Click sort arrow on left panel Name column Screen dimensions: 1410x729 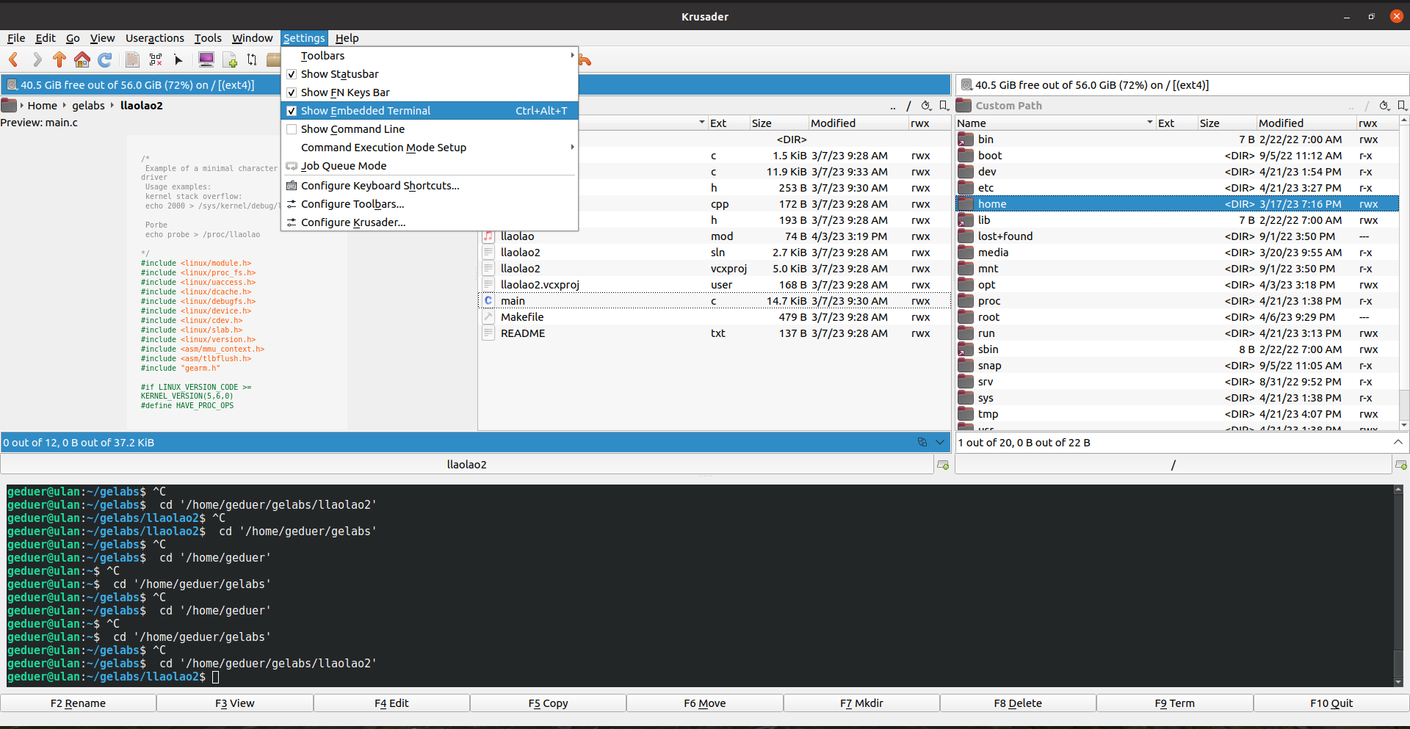(702, 123)
